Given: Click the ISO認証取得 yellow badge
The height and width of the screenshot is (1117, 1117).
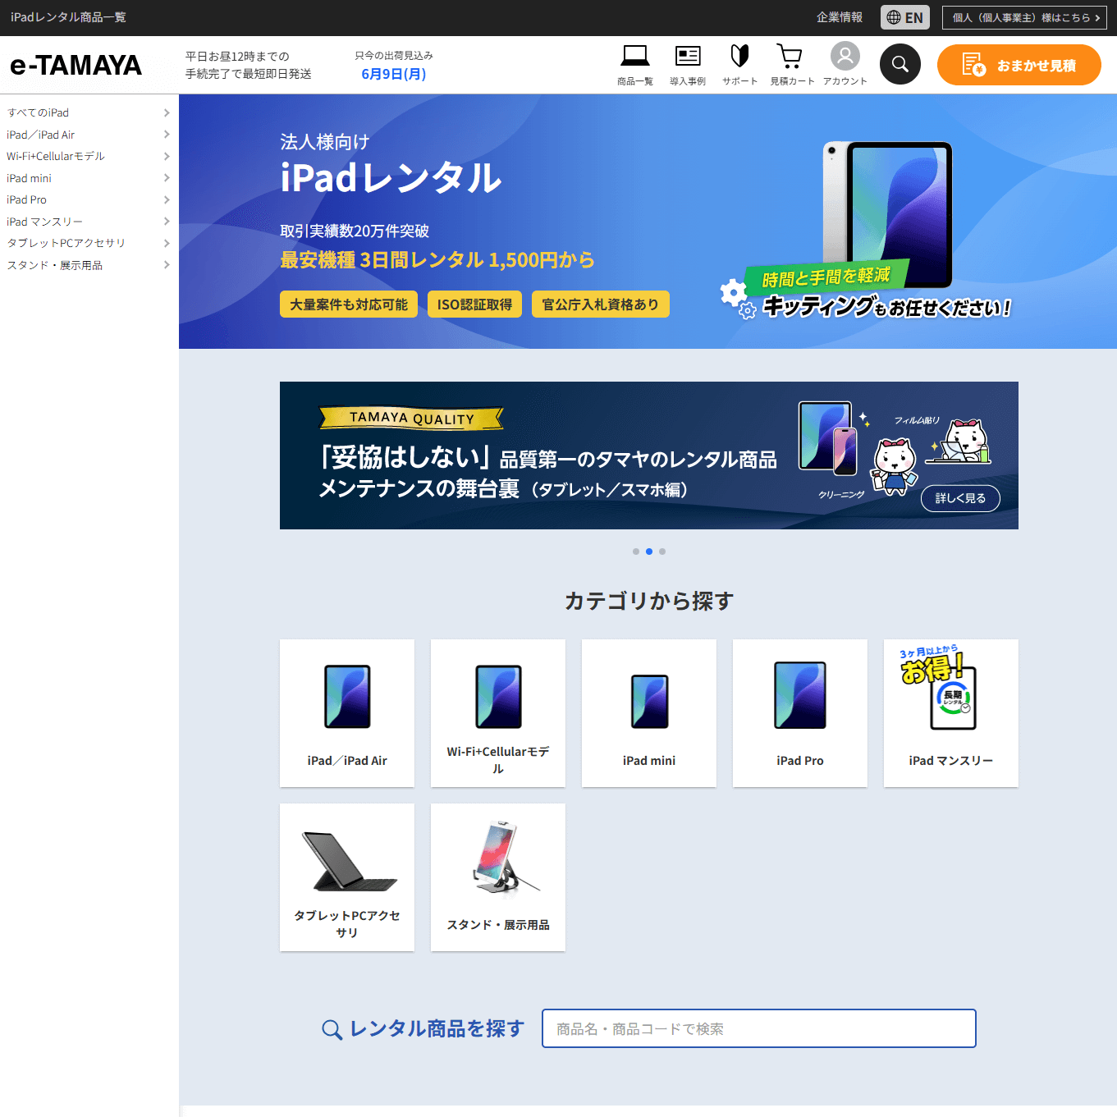Looking at the screenshot, I should click(x=474, y=304).
